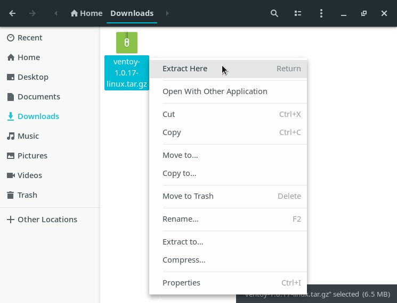Screen dimensions: 397x303
Task: Open Downloads in the sidebar
Action: pyautogui.click(x=50, y=116)
